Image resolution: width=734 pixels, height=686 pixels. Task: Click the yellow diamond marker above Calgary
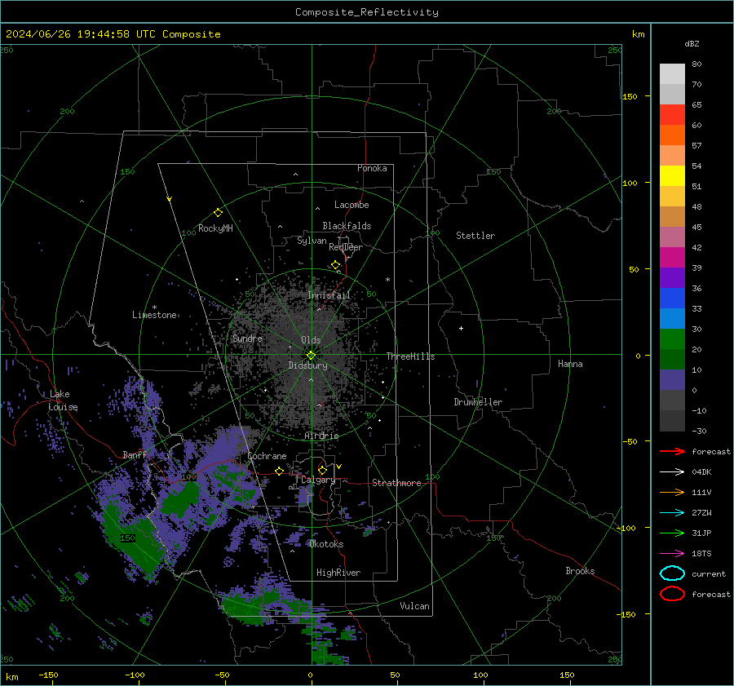(x=322, y=470)
